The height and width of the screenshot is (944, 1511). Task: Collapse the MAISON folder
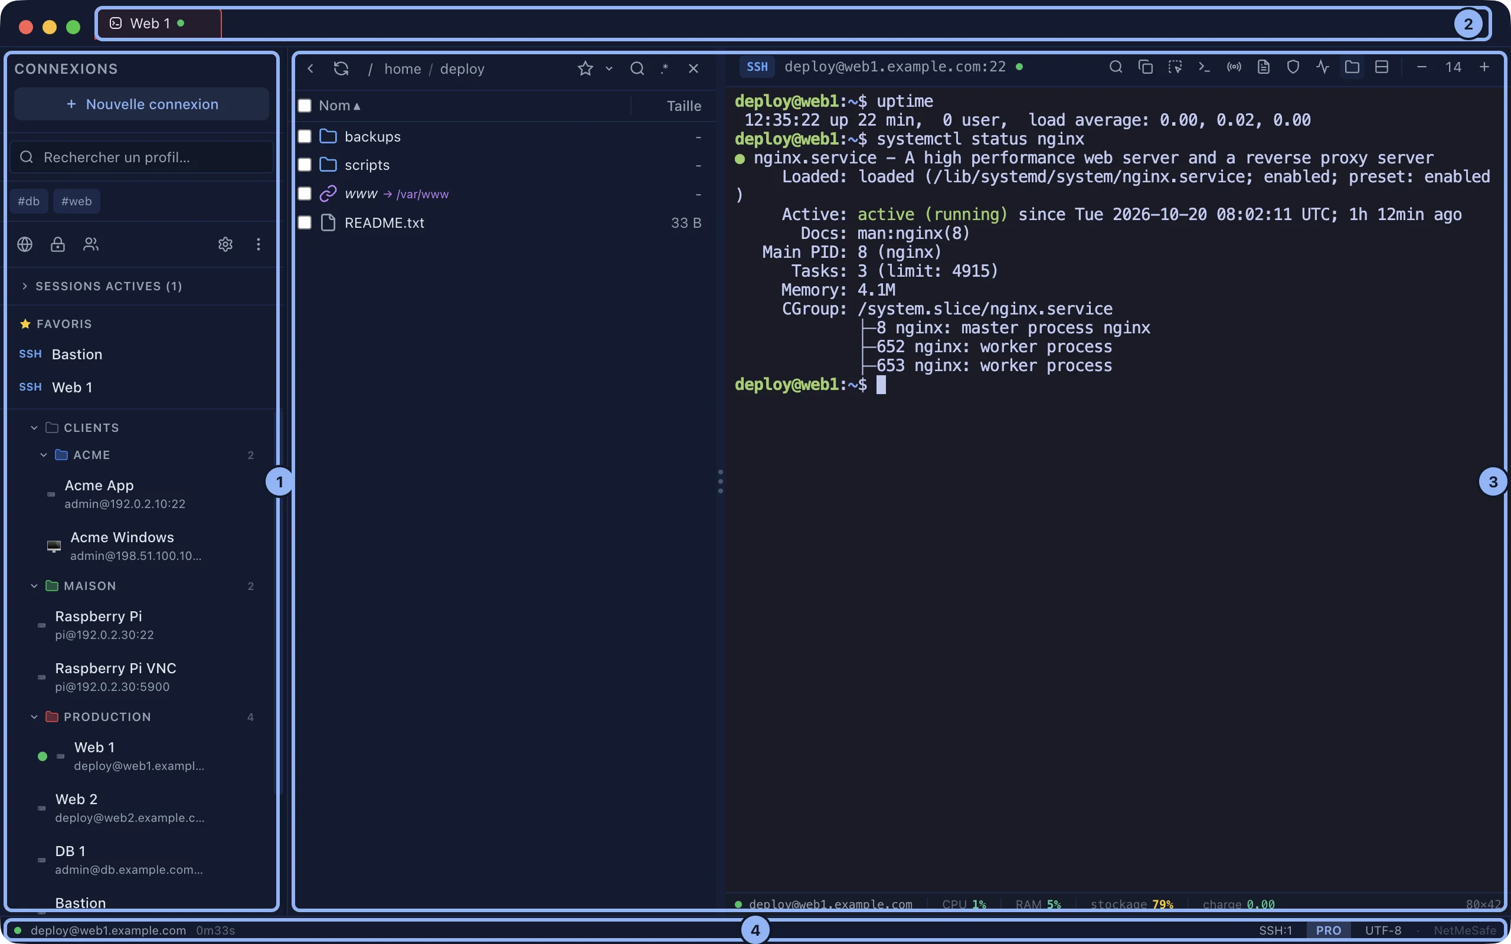pos(34,586)
